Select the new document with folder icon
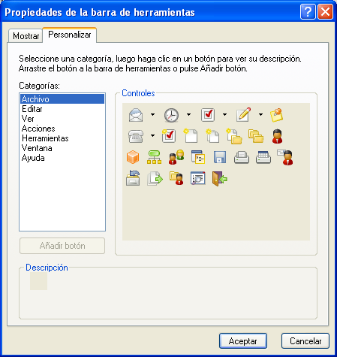This screenshot has height=357, width=337. click(234, 136)
